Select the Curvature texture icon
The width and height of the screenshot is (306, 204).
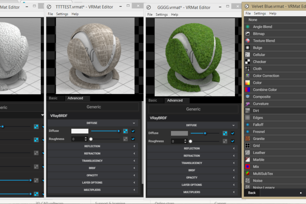pos(247,104)
